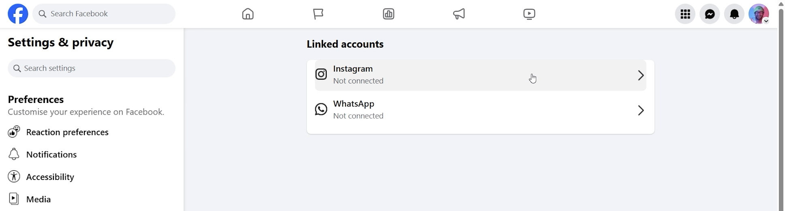Open the Home feed icon

click(248, 14)
